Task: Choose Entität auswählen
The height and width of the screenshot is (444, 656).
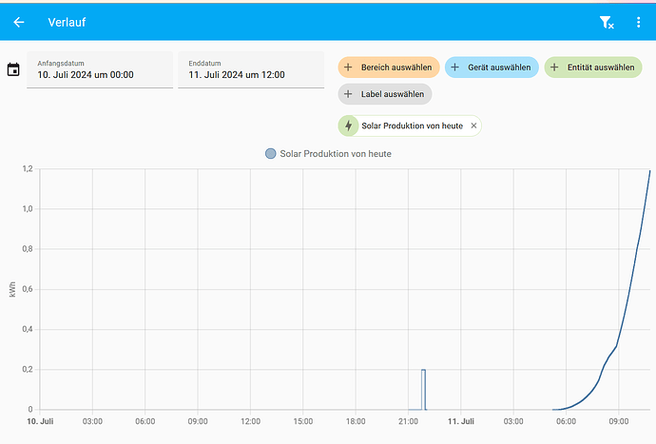Action: click(x=593, y=68)
